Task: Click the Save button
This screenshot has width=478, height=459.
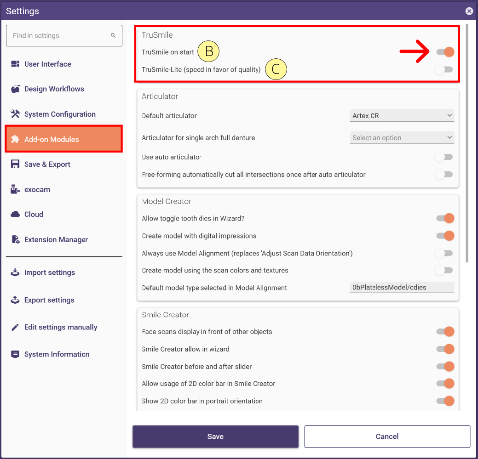Action: (x=215, y=436)
